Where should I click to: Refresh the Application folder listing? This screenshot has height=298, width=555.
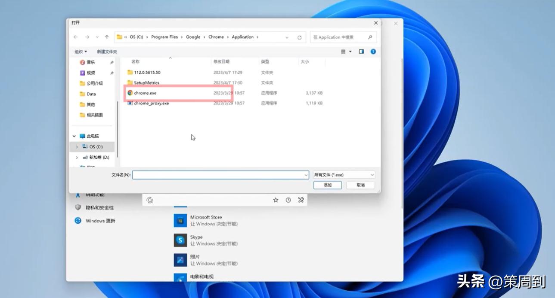(x=299, y=37)
